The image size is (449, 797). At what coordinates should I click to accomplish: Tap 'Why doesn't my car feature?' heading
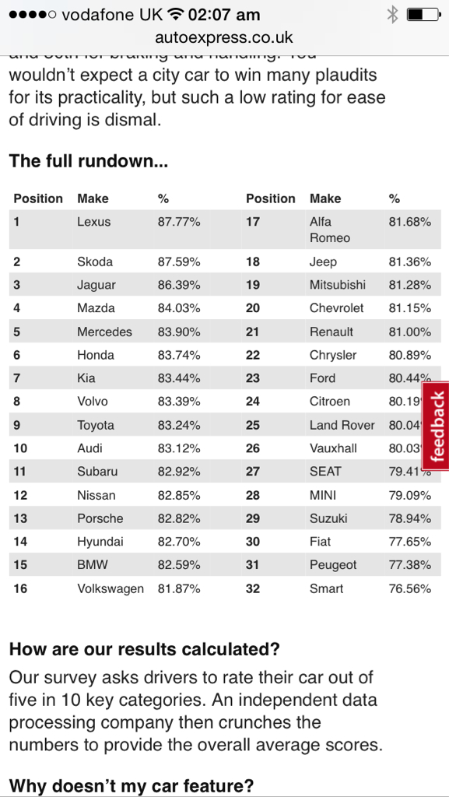point(131,786)
